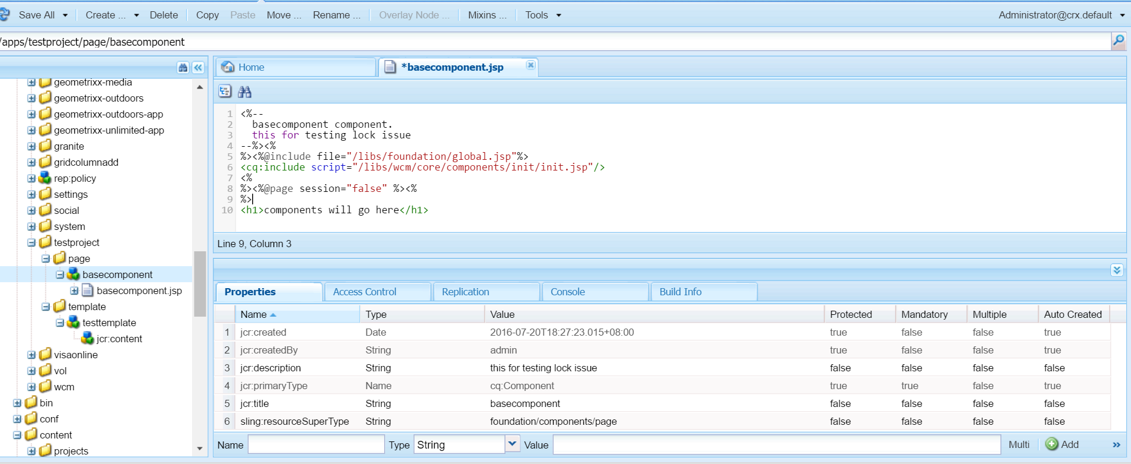Click the jcr:content node icon
Screen dimensions: 1131x464
(88, 338)
